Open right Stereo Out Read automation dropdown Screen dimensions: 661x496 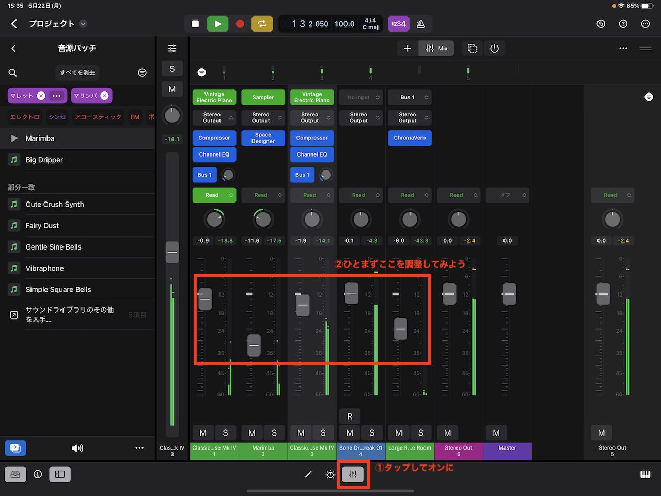612,195
